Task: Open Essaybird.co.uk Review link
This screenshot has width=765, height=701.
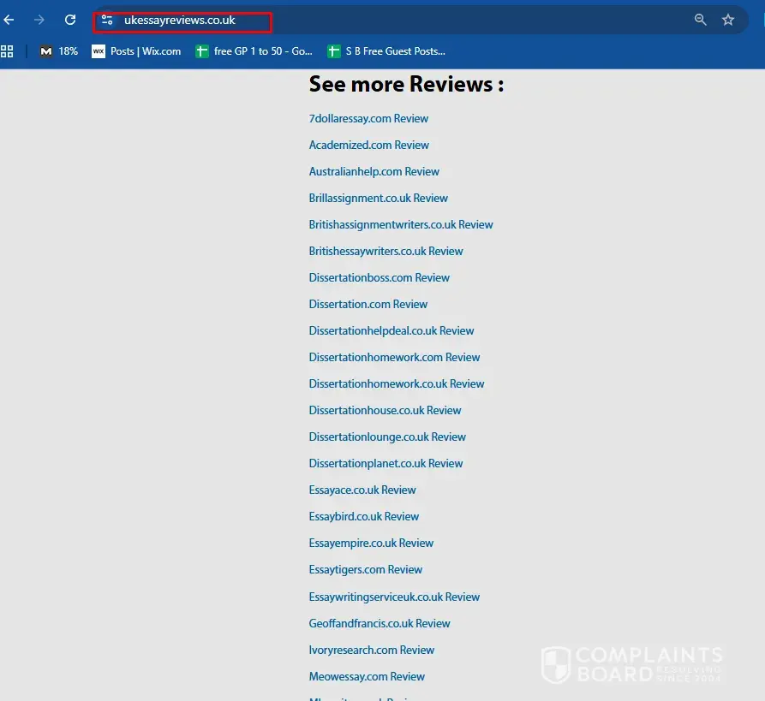Action: (363, 517)
